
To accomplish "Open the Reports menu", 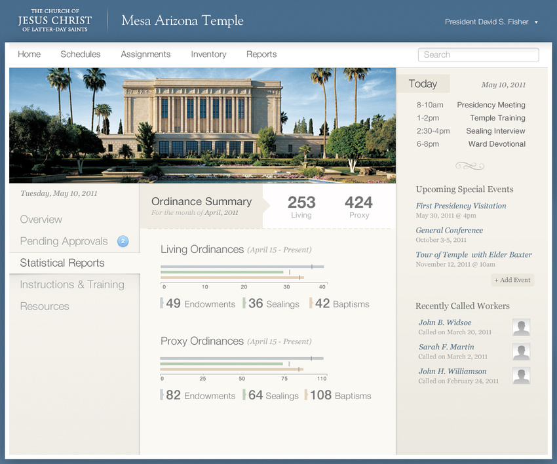I will click(261, 54).
